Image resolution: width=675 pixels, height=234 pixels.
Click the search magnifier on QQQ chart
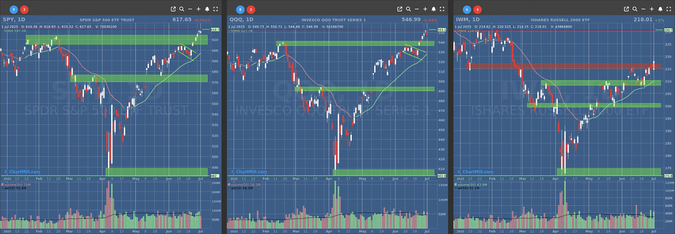408,9
